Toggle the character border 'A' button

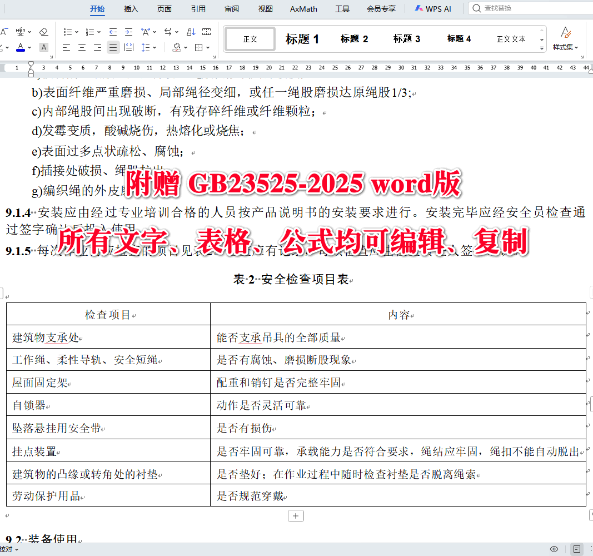(x=43, y=47)
